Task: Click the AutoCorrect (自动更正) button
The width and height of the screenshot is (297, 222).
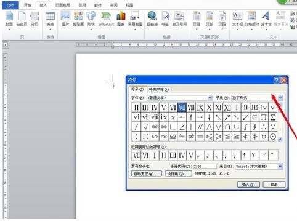Action: [147, 174]
